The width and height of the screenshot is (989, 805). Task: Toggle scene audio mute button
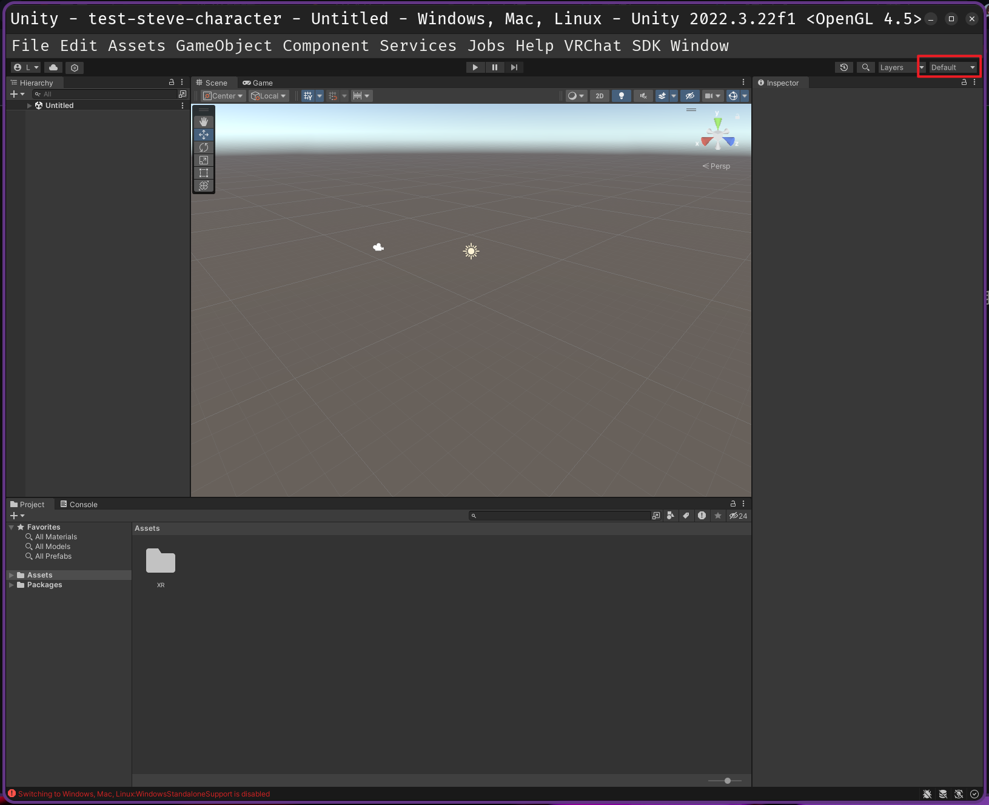click(643, 96)
